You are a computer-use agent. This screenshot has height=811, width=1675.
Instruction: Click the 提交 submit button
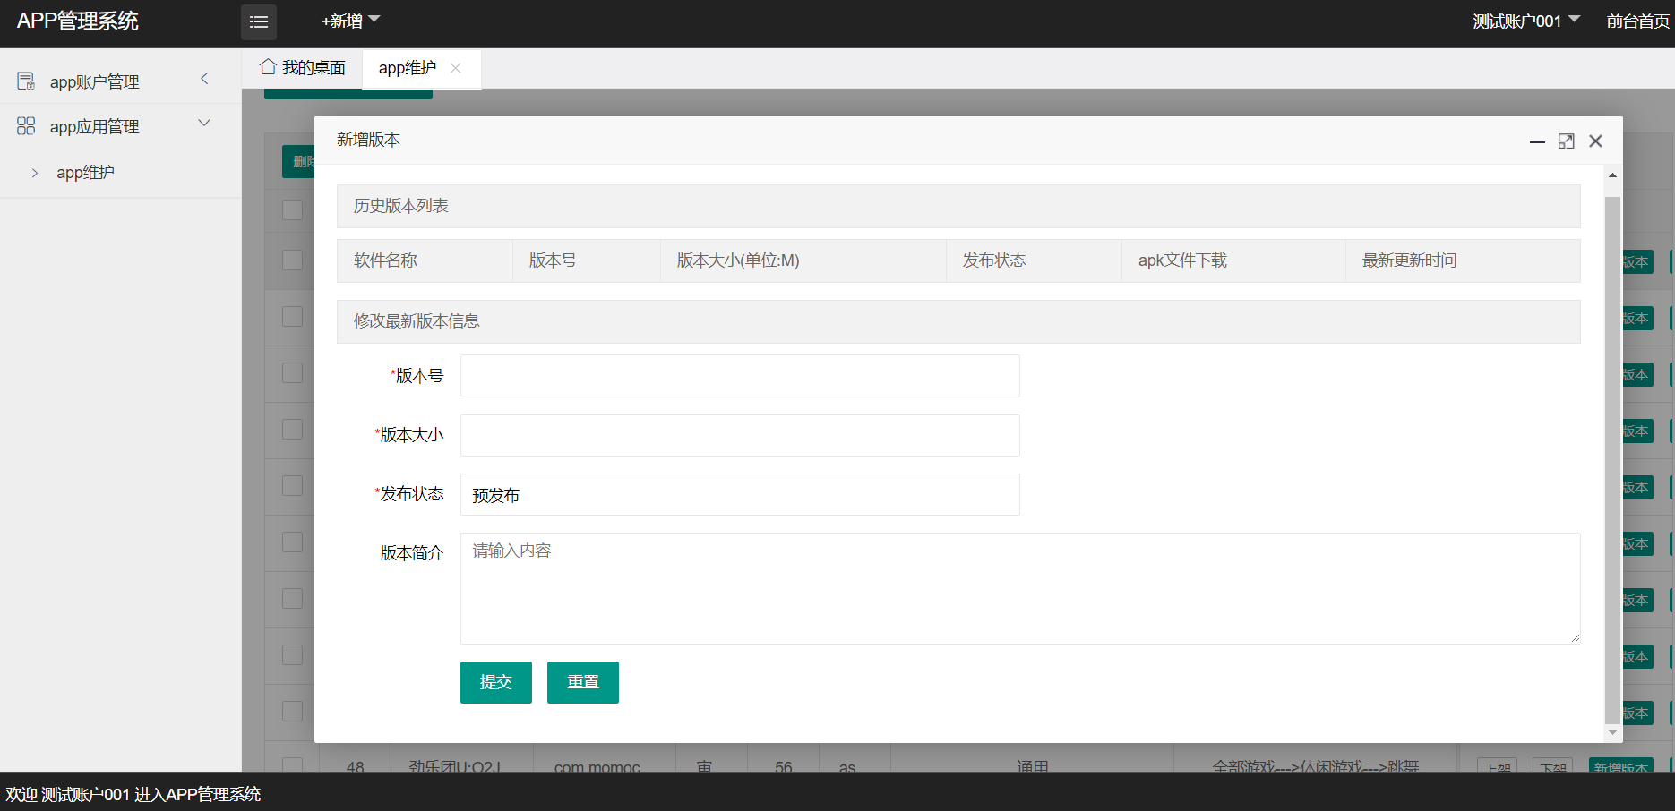coord(496,682)
